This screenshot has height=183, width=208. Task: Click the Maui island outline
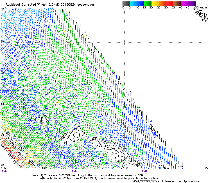click(120, 153)
